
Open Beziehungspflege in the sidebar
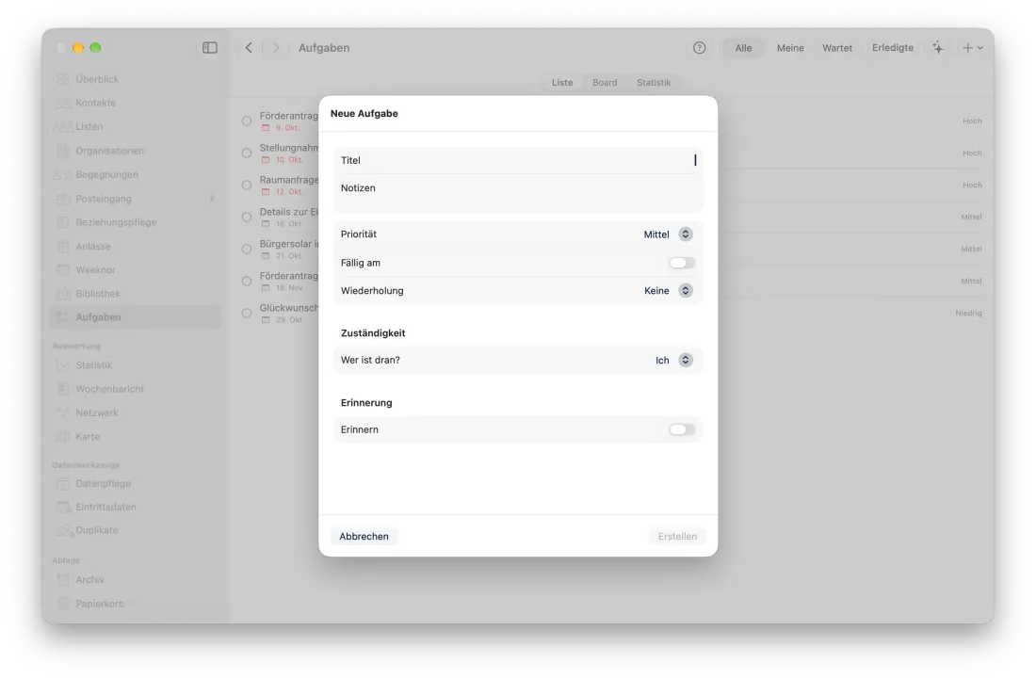click(136, 222)
